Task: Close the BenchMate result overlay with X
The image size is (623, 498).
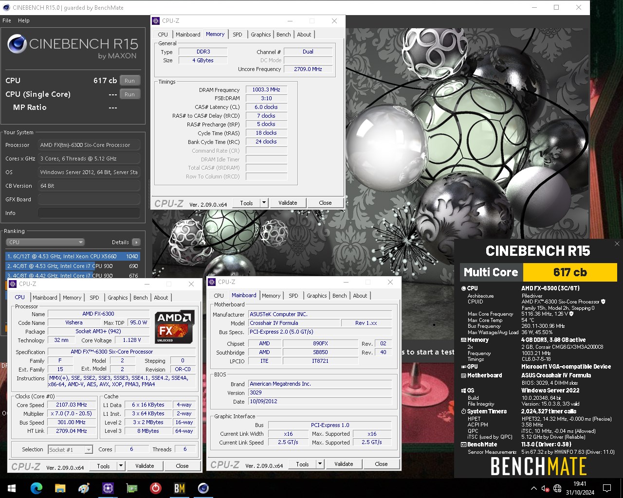Action: click(617, 244)
